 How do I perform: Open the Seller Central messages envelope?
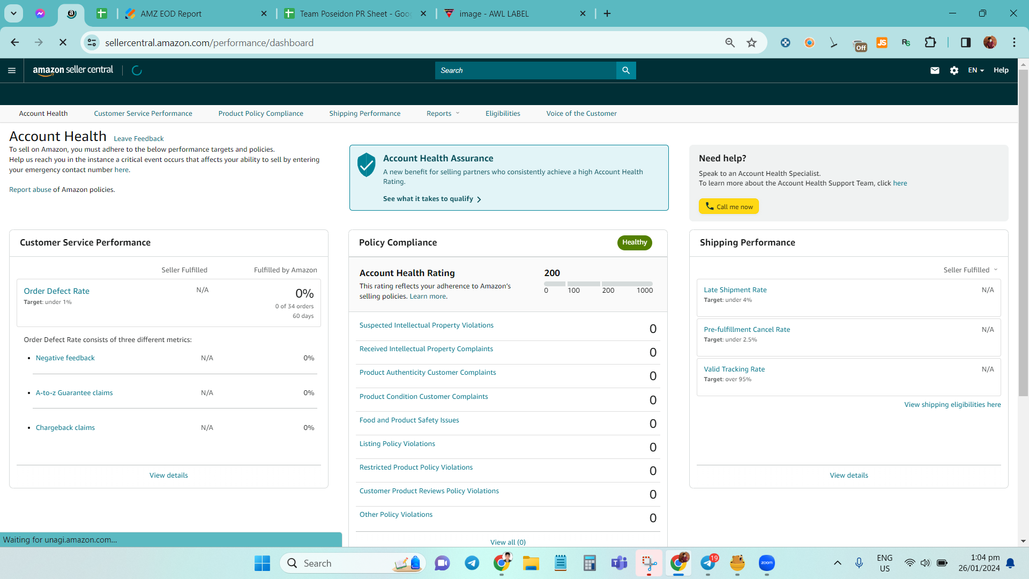click(935, 70)
